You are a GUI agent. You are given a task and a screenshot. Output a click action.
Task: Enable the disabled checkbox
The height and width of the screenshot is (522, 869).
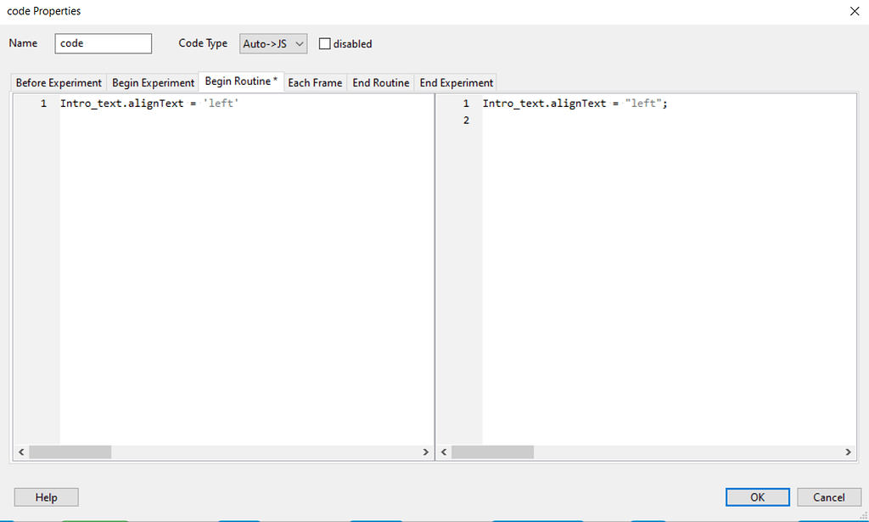(x=325, y=43)
